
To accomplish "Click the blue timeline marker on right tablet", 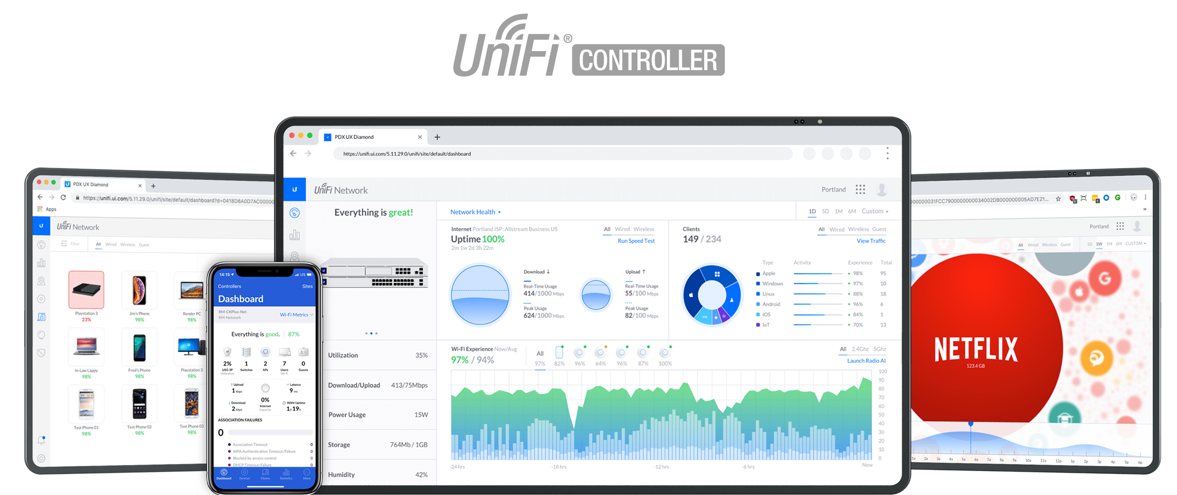I will point(971,424).
